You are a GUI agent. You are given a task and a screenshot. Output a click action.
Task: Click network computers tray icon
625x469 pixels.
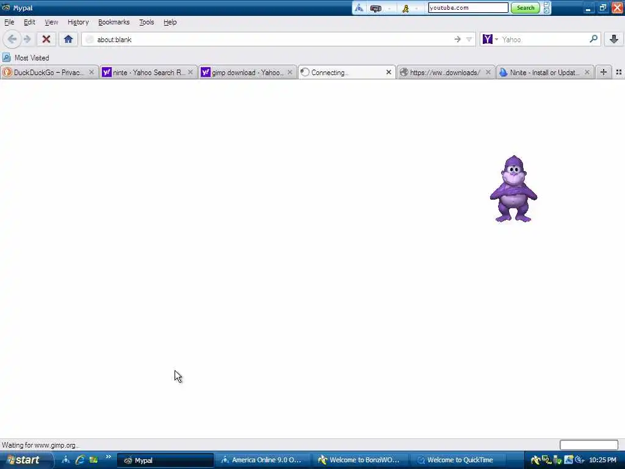click(x=546, y=460)
